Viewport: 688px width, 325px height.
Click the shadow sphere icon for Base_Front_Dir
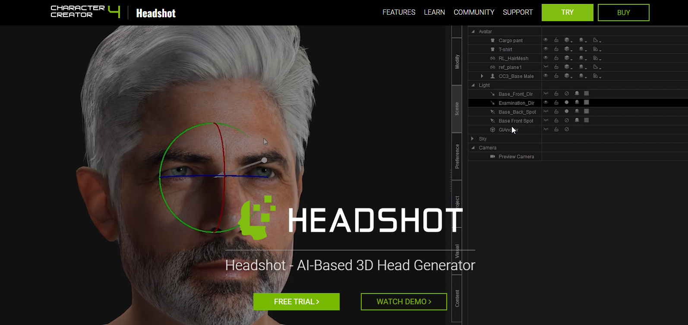point(577,94)
